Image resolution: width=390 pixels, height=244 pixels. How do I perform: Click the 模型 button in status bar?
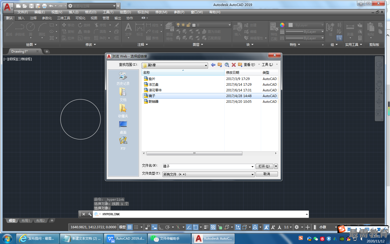[122, 227]
